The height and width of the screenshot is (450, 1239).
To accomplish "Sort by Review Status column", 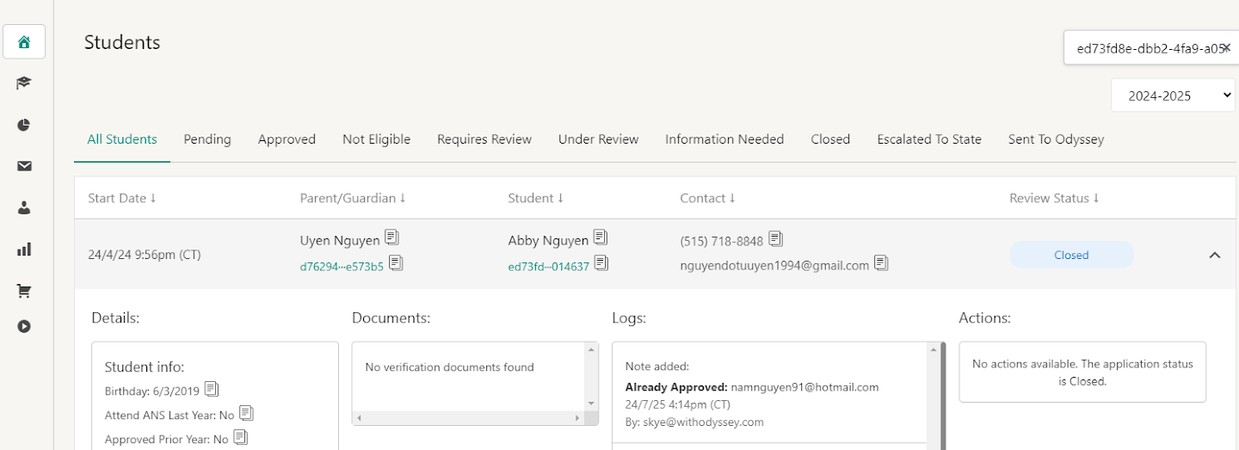I will pyautogui.click(x=1055, y=198).
